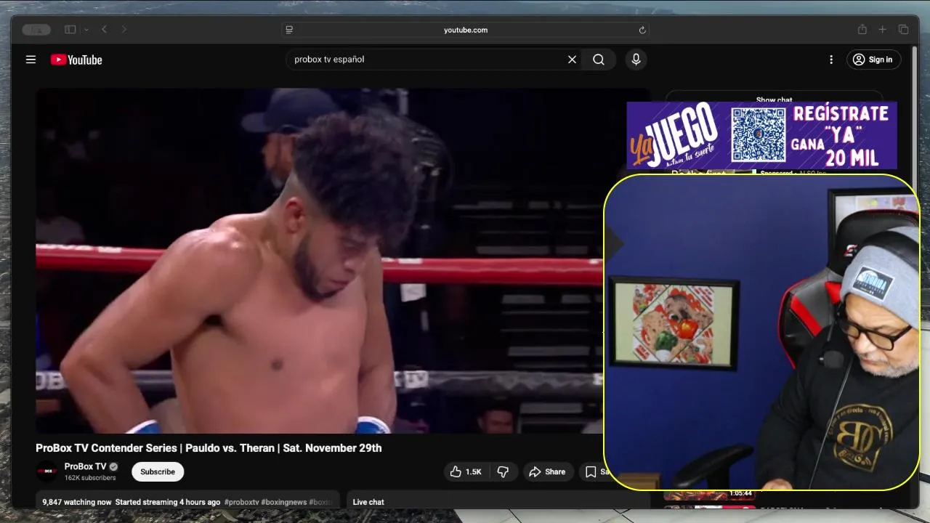The width and height of the screenshot is (930, 523).
Task: Go back in Safari history
Action: (105, 29)
